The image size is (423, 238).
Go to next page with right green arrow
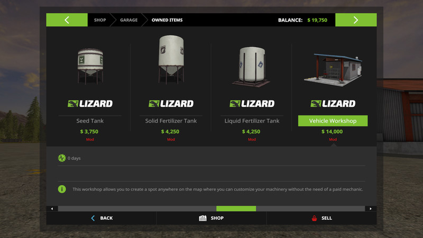[x=356, y=20]
